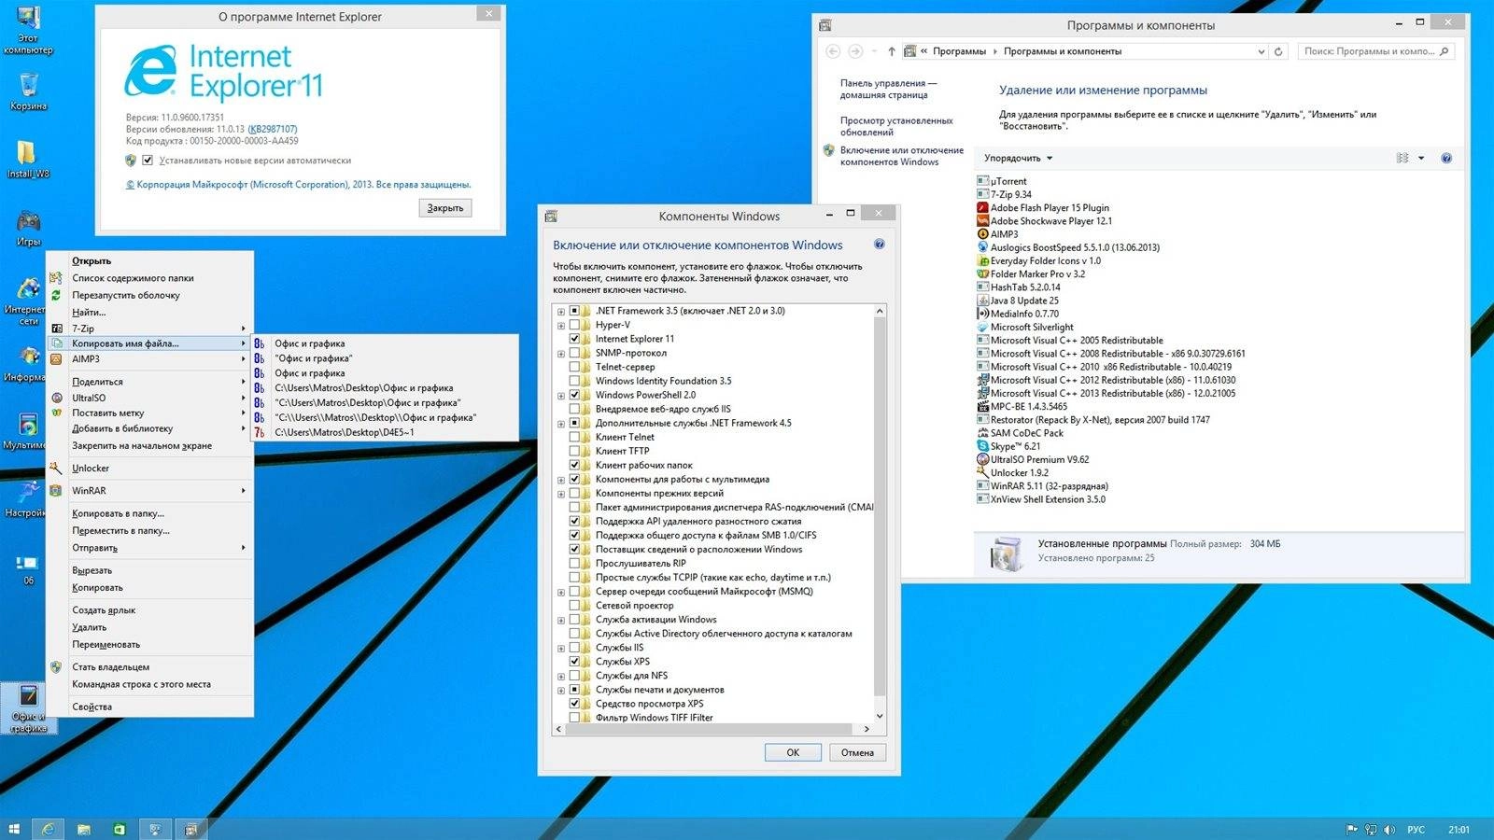This screenshot has height=840, width=1494.
Task: Click horizontal scrollbar in components list
Action: pos(707,729)
